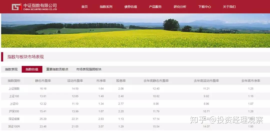Screen dimensions: 270x131
Task: Open the 债券估值 menu
Action: click(131, 7)
